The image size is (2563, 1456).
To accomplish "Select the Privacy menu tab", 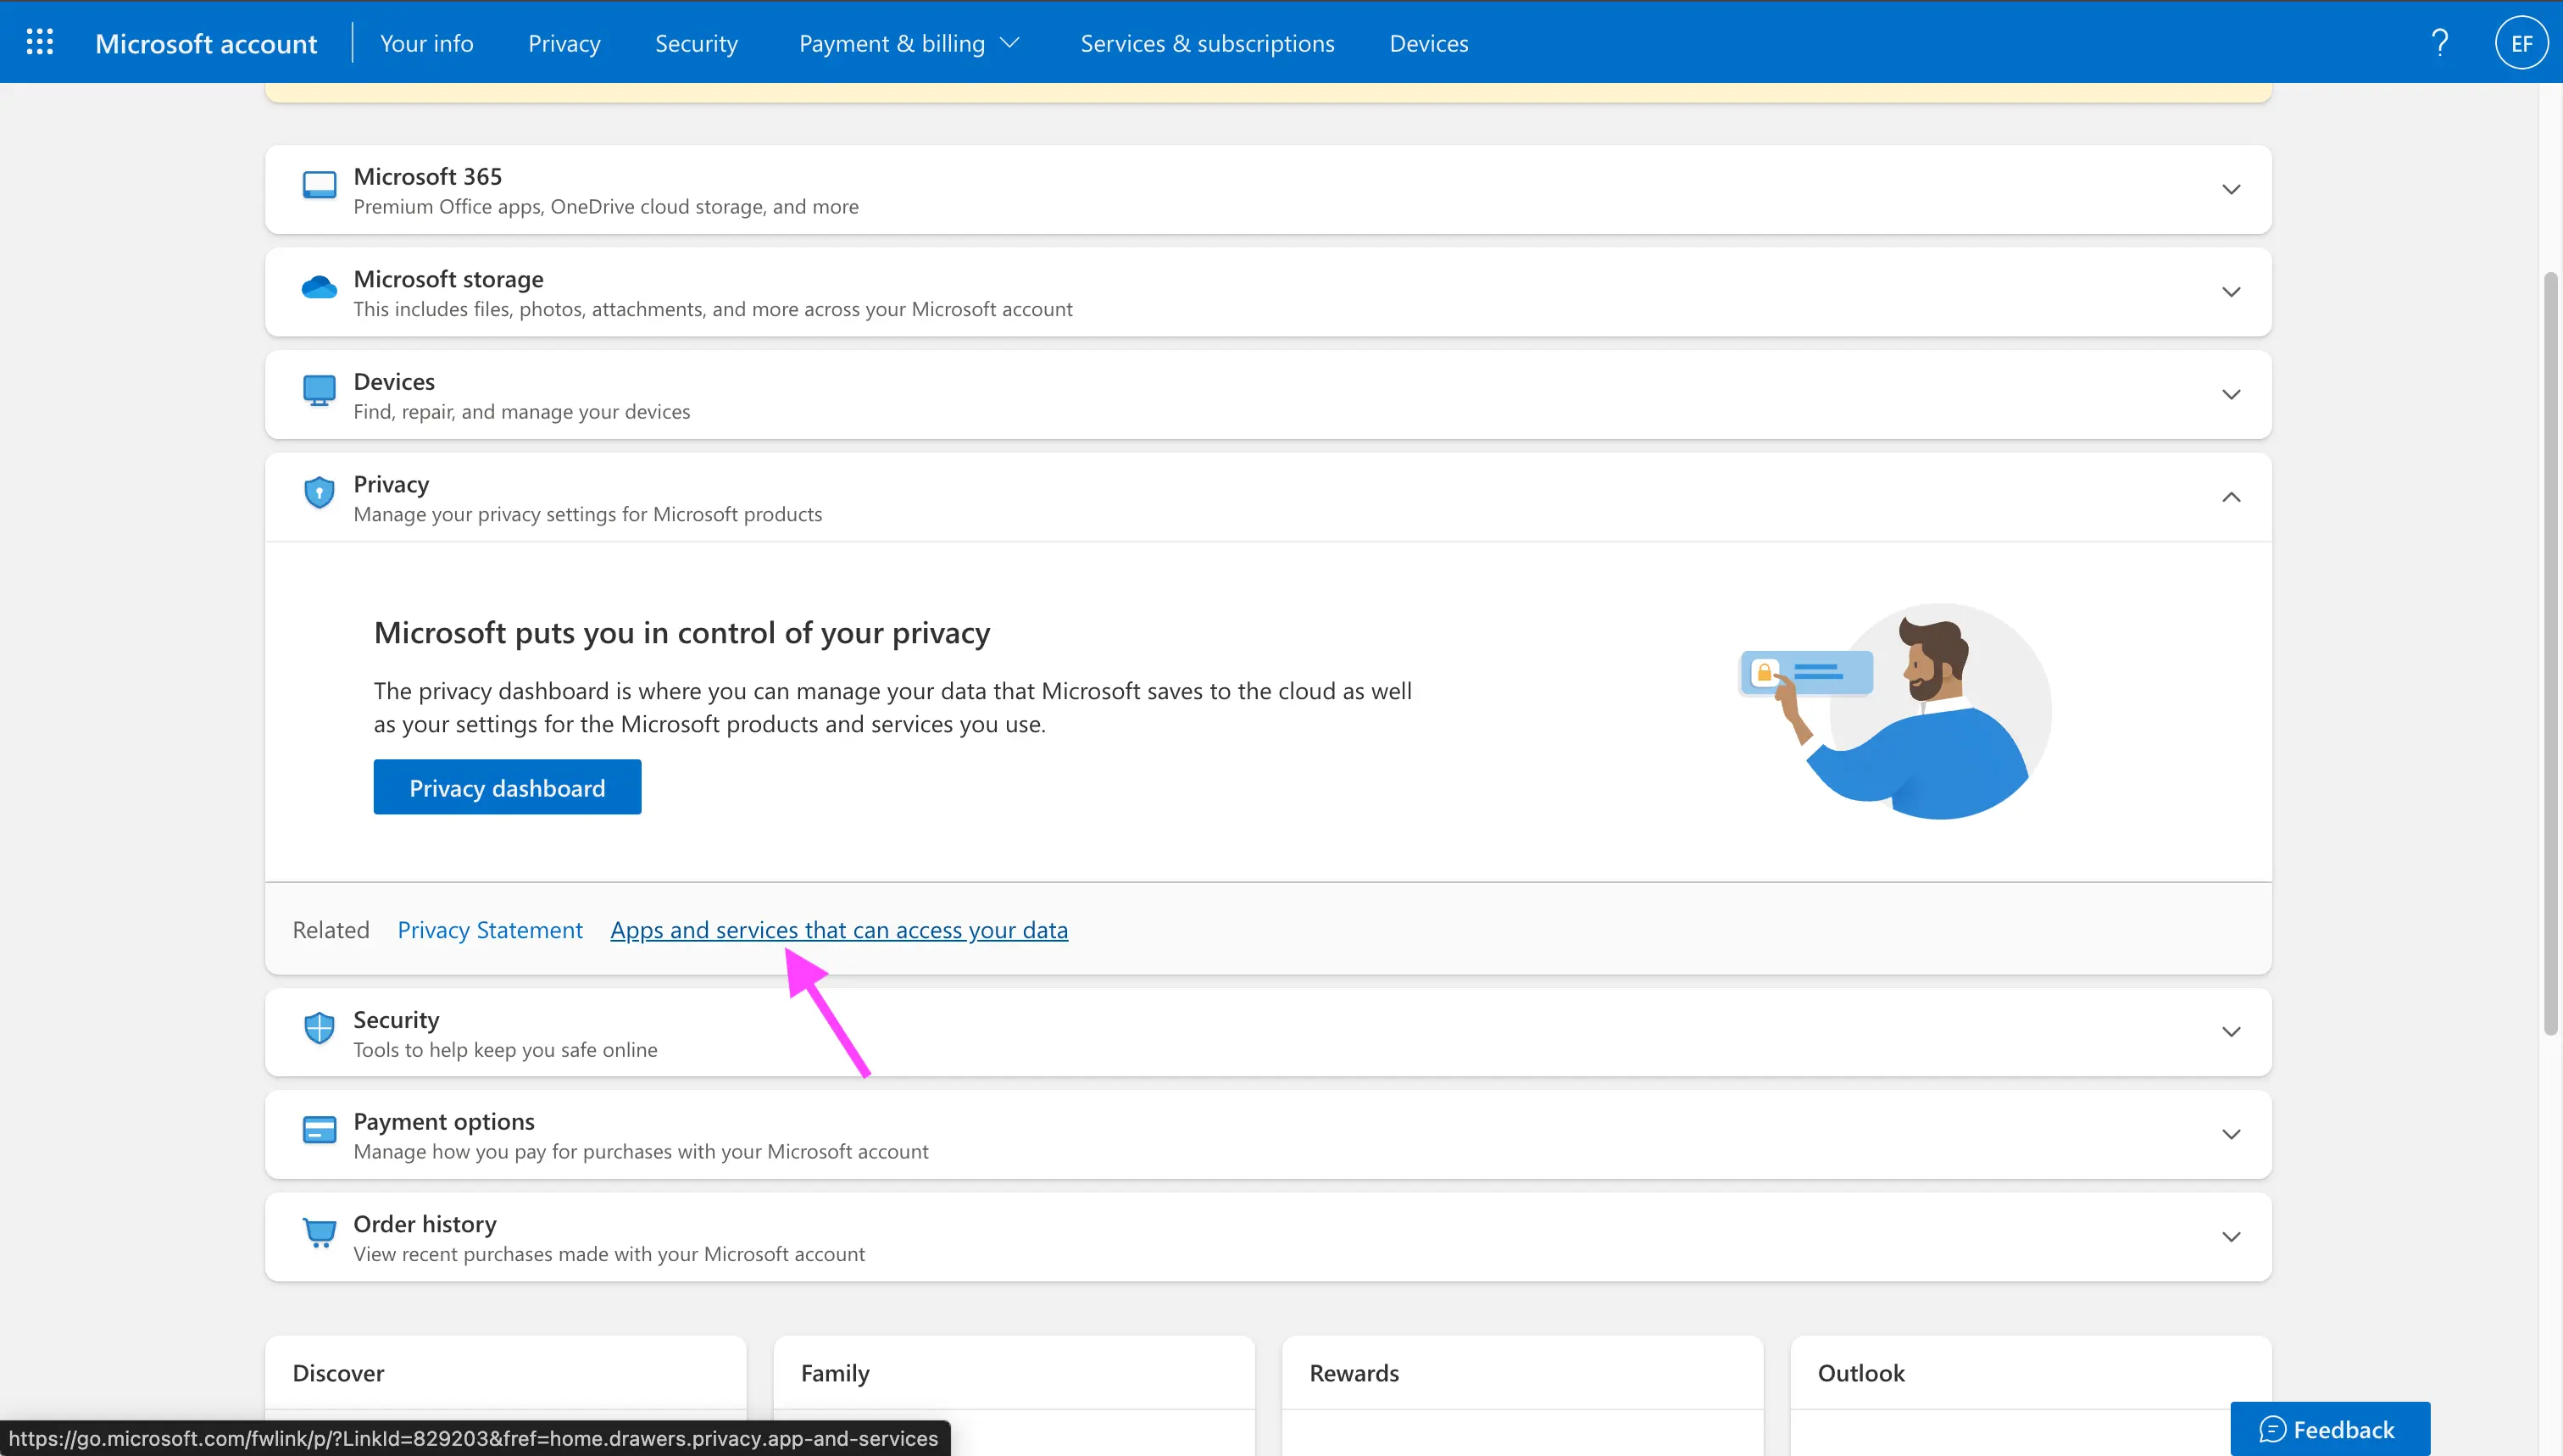I will click(562, 42).
